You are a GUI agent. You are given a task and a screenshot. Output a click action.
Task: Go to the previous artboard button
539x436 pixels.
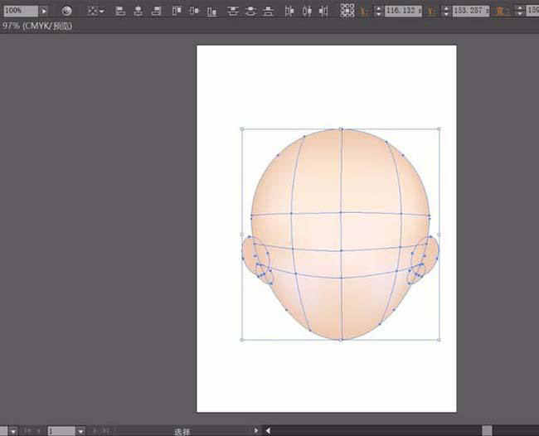[x=37, y=431]
